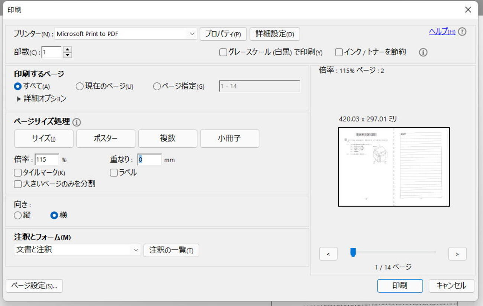Click the page preview slider handle
483x306 pixels.
[x=353, y=253]
